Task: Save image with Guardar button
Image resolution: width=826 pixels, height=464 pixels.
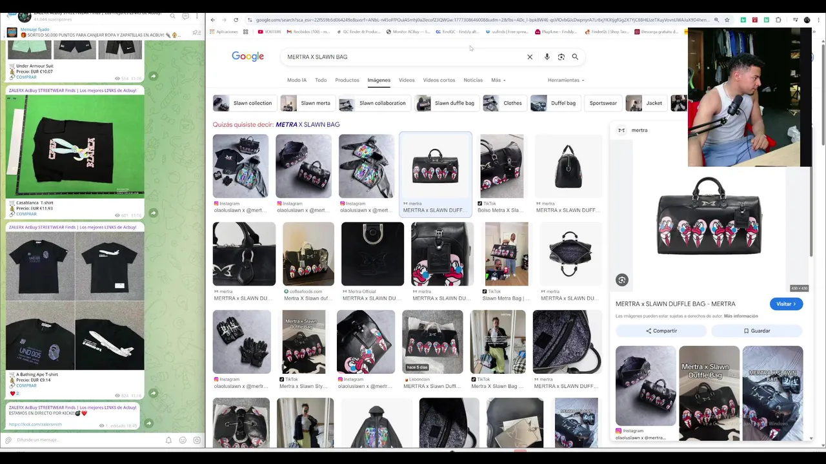Action: click(757, 331)
